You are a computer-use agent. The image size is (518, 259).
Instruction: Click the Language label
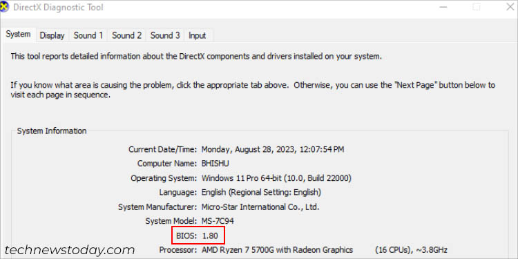178,192
